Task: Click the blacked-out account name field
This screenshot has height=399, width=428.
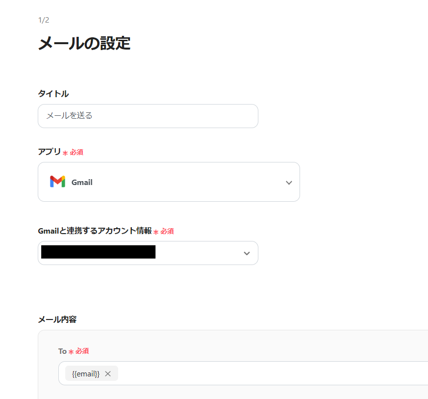Action: (x=98, y=253)
